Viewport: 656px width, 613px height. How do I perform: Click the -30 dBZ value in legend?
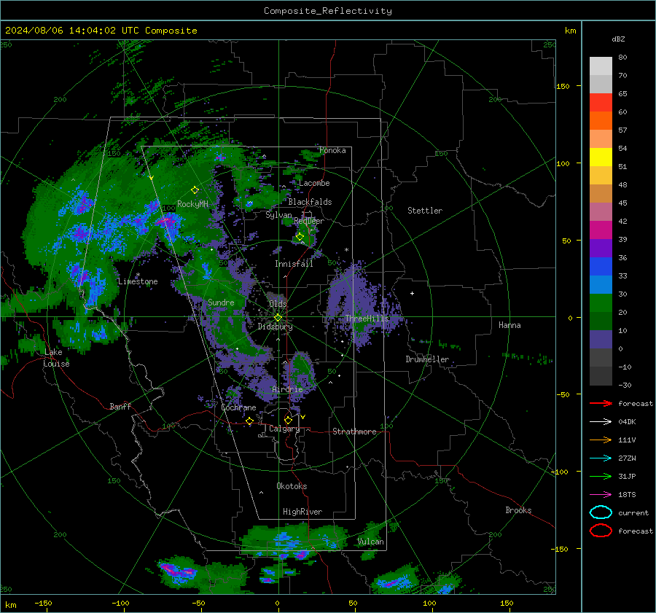click(x=625, y=385)
